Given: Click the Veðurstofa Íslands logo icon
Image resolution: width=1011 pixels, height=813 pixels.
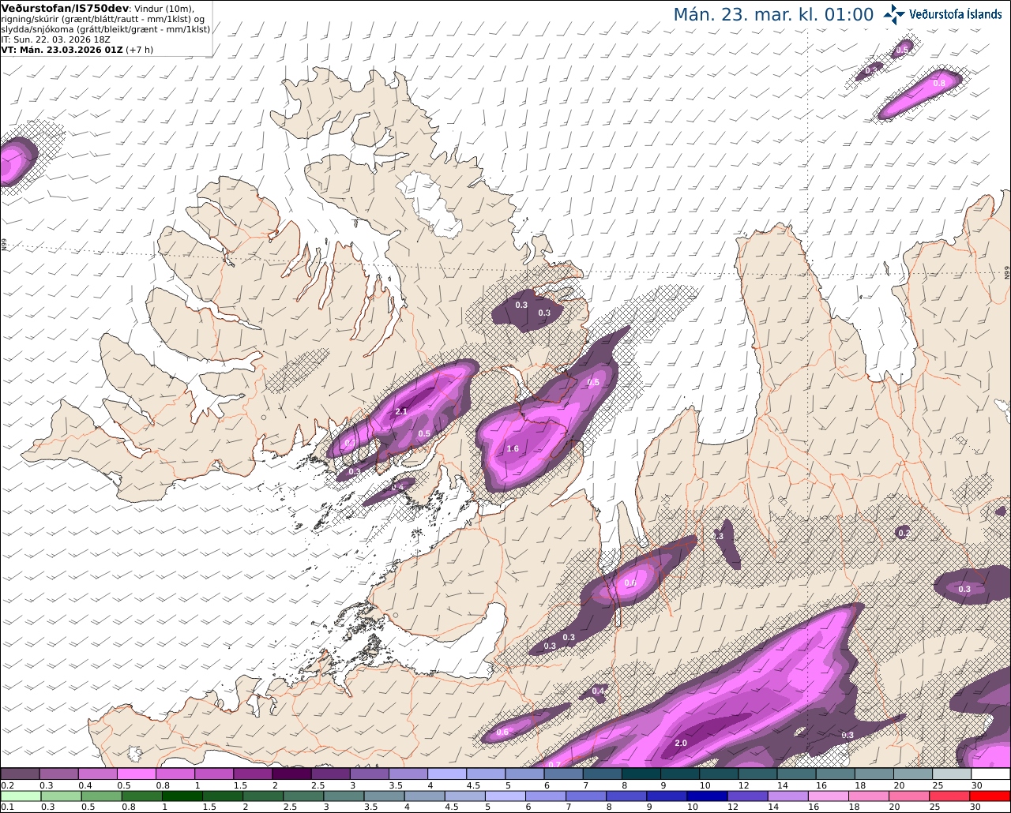Looking at the screenshot, I should [x=894, y=14].
